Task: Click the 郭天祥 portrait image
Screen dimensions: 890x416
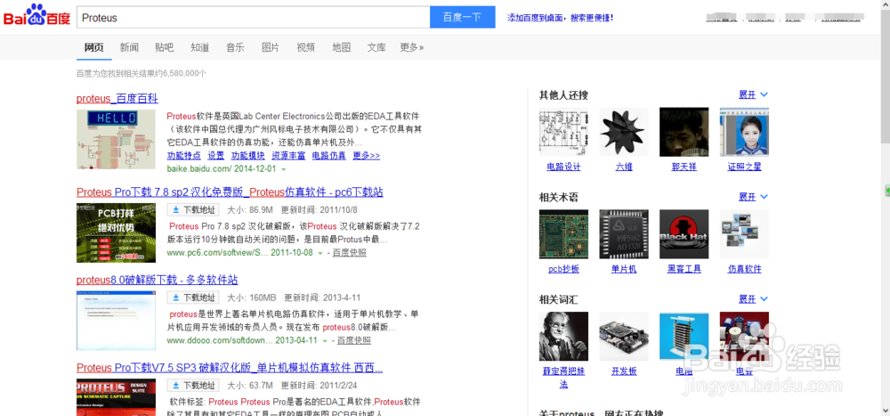Action: point(684,132)
